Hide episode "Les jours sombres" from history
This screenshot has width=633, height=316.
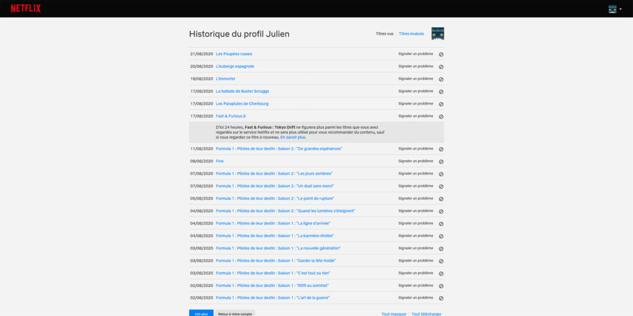click(441, 174)
